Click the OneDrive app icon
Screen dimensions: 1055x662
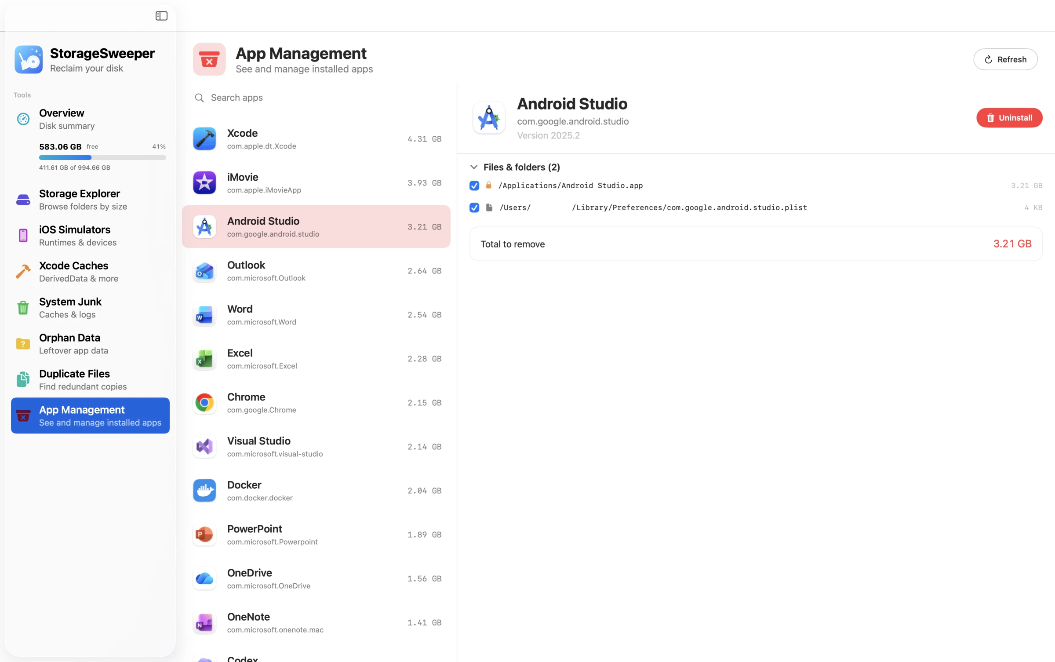(204, 578)
